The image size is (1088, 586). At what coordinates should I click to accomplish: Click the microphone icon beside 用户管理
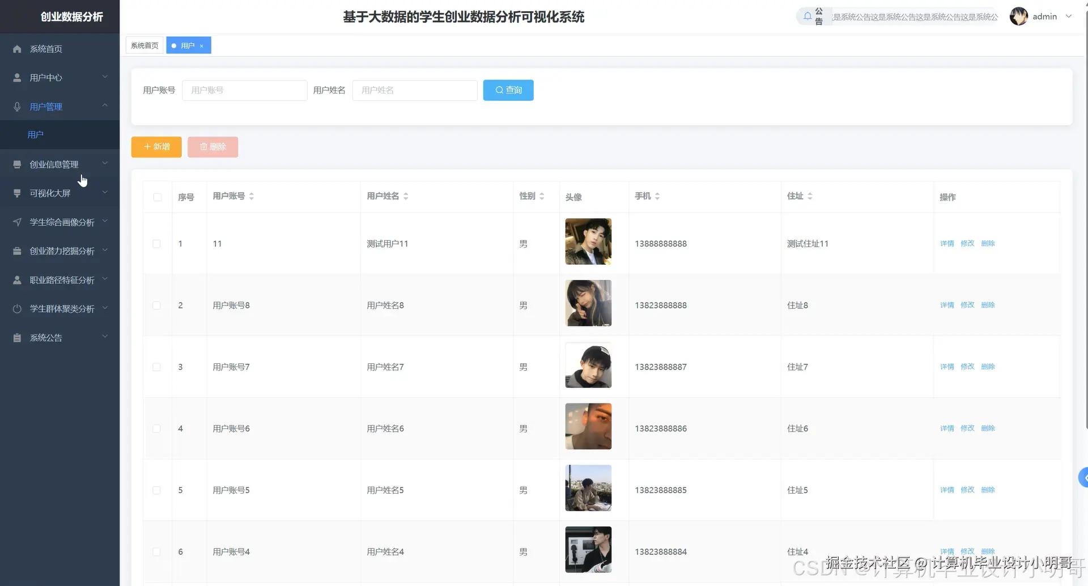[x=17, y=107]
